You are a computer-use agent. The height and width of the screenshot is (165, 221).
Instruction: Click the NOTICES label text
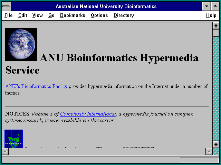pyautogui.click(x=17, y=114)
